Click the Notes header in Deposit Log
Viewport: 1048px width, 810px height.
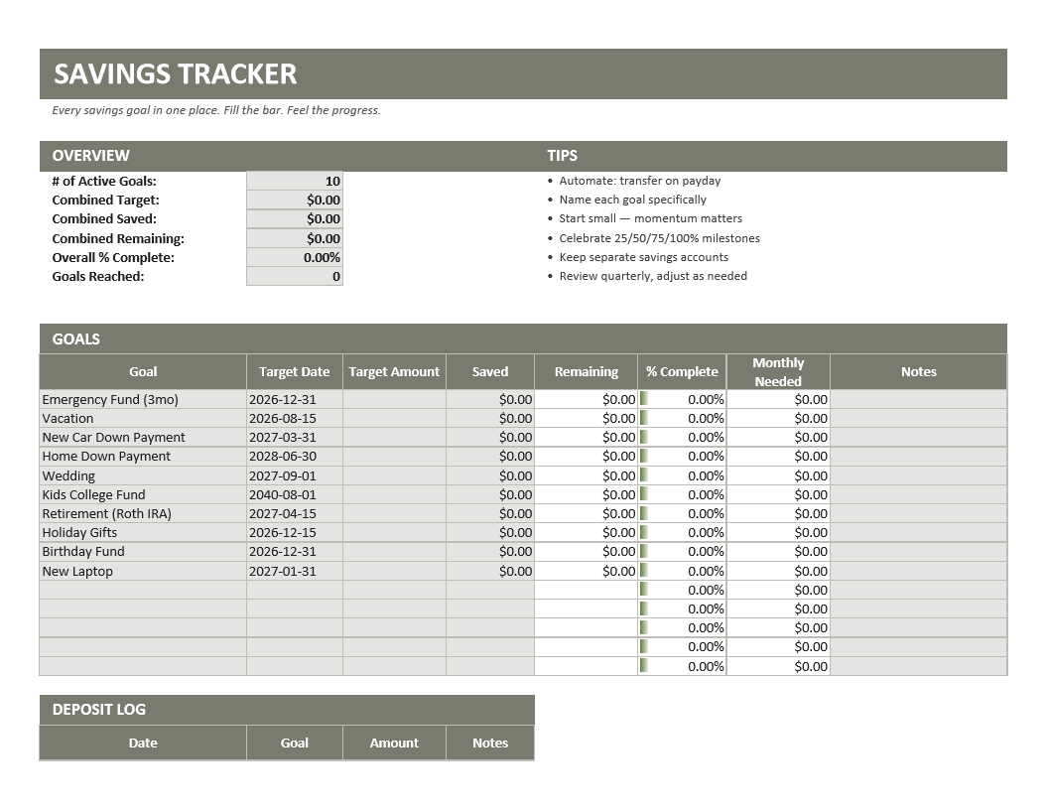490,742
